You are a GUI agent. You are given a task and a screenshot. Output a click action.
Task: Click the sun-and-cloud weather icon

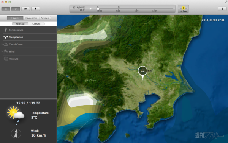(x=16, y=115)
